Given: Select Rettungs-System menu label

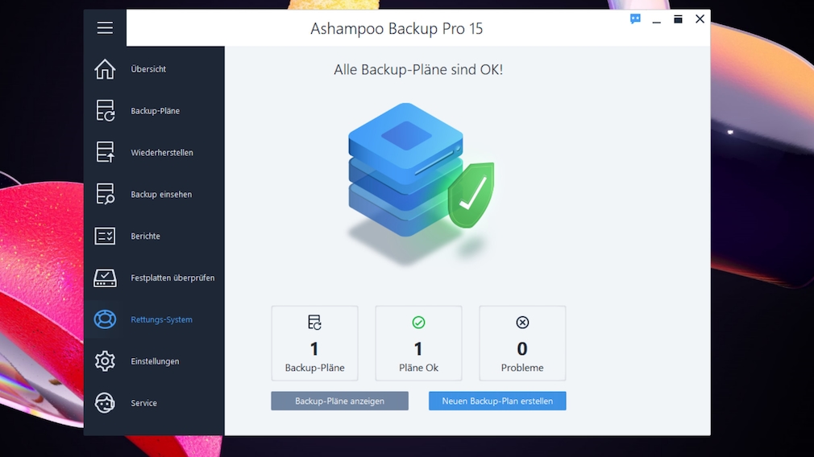Looking at the screenshot, I should pyautogui.click(x=161, y=319).
